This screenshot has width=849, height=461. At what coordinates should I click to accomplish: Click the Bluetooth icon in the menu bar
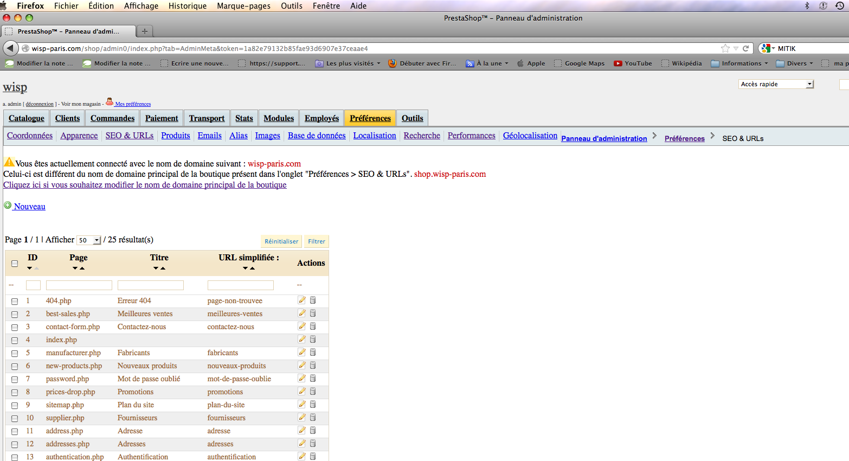pos(807,5)
